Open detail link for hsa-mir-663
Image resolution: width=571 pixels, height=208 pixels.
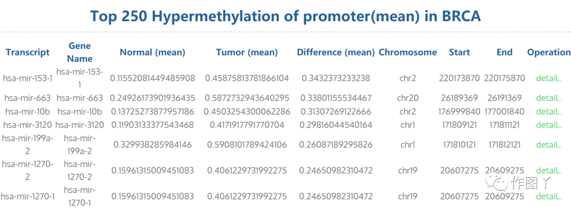(549, 98)
